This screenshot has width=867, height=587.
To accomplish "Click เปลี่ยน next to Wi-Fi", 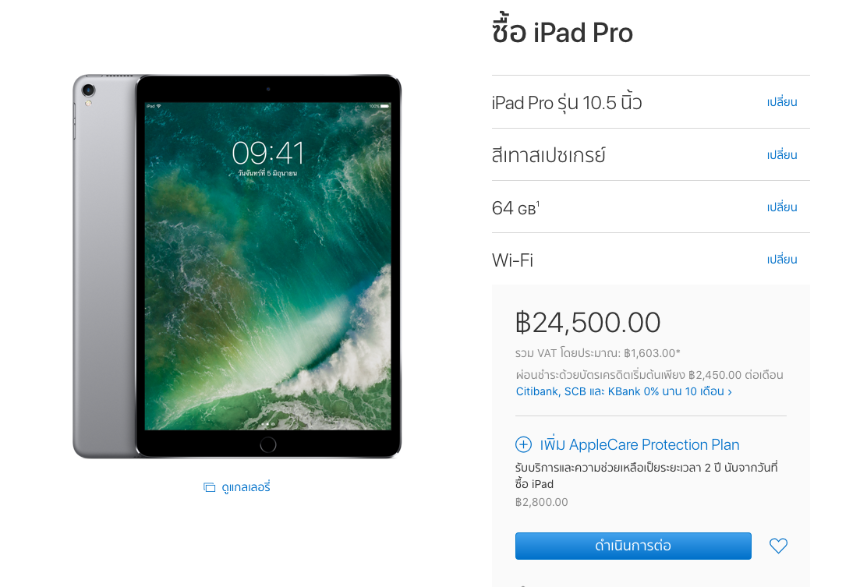I will tap(782, 260).
